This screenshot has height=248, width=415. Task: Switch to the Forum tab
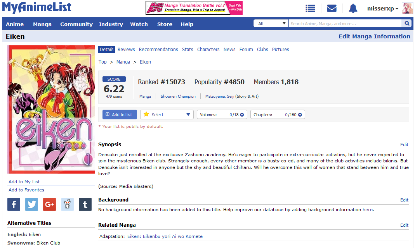pyautogui.click(x=246, y=49)
